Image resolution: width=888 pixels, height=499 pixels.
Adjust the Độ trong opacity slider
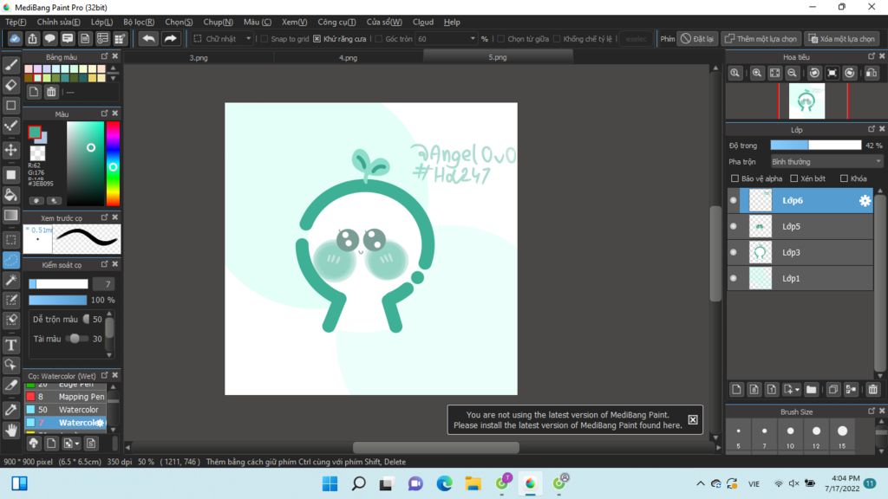point(815,146)
